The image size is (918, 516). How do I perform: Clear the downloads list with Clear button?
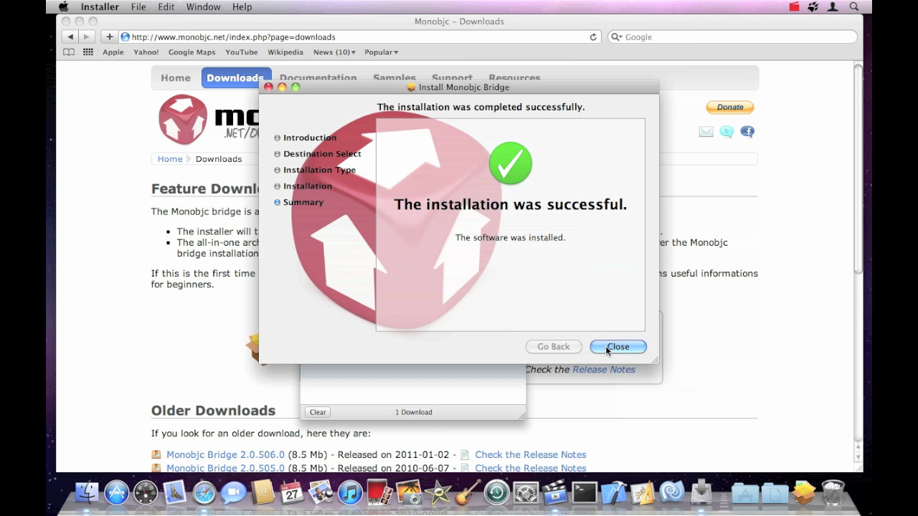(x=318, y=412)
